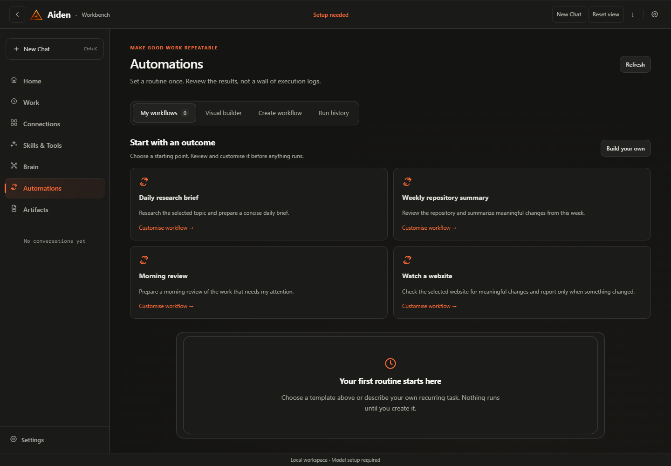Click the Home house icon in sidebar
671x466 pixels.
click(x=14, y=80)
